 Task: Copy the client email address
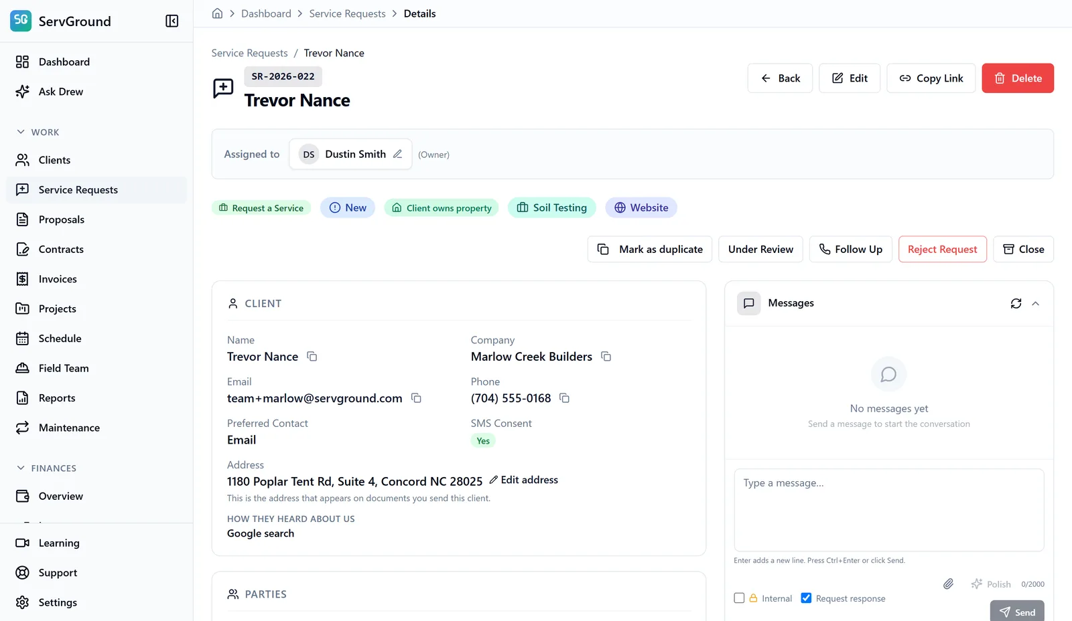(x=416, y=398)
